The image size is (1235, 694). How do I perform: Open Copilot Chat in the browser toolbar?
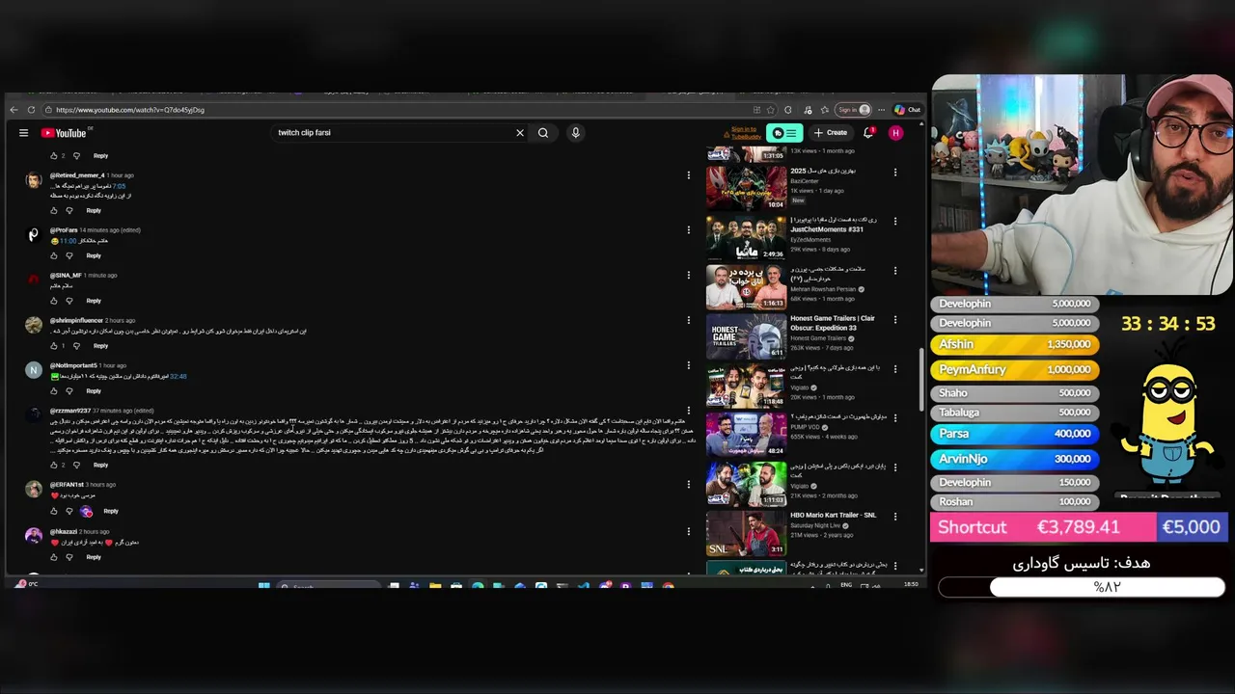(907, 110)
